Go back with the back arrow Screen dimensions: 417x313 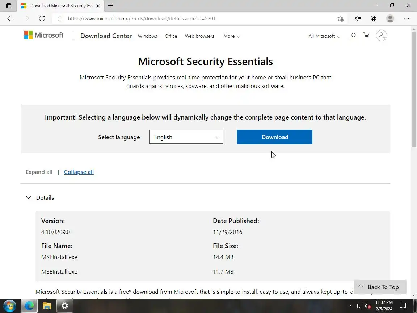tap(10, 18)
